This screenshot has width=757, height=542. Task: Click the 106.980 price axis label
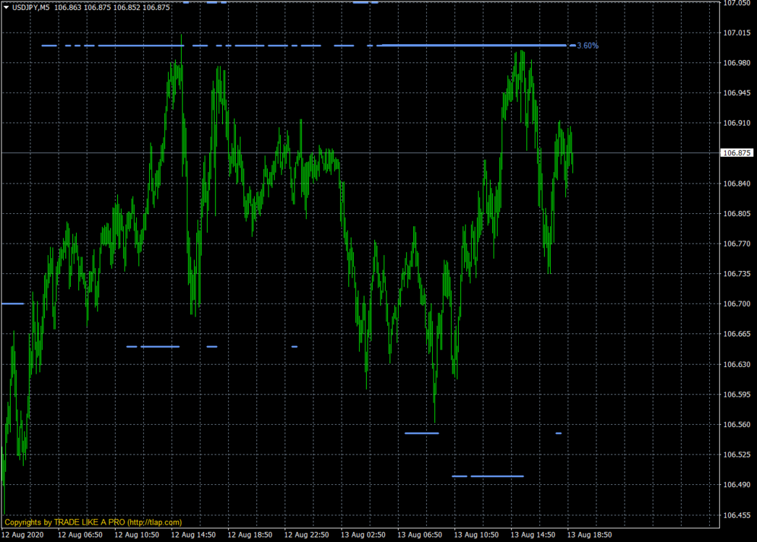737,63
